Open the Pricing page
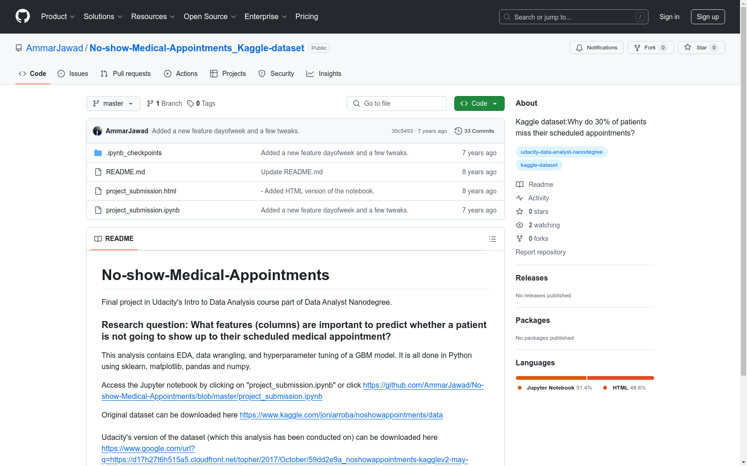Image resolution: width=747 pixels, height=466 pixels. [307, 17]
